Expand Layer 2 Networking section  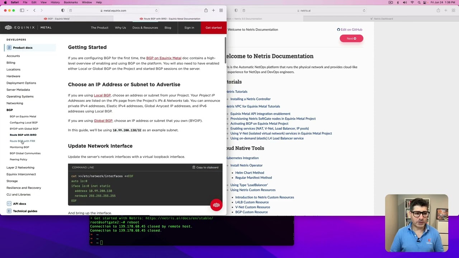click(20, 167)
